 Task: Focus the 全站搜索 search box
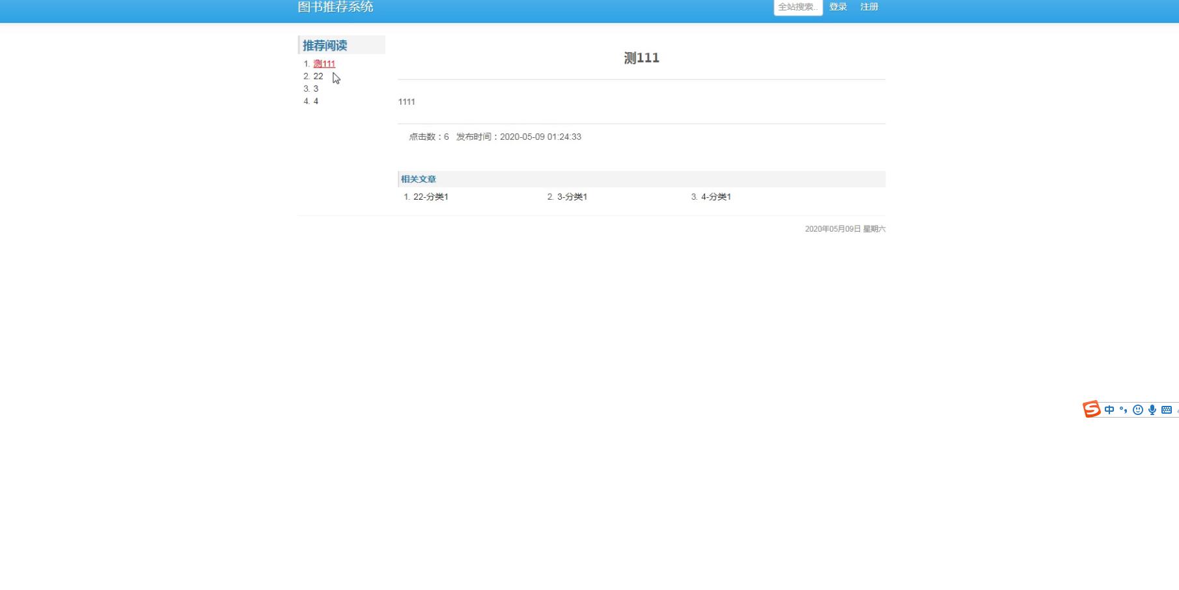coord(798,7)
